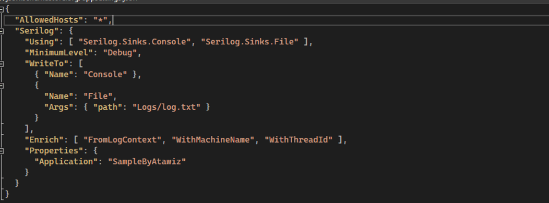Click the "WithMachineName" enricher string
549x203 pixels.
(213, 140)
